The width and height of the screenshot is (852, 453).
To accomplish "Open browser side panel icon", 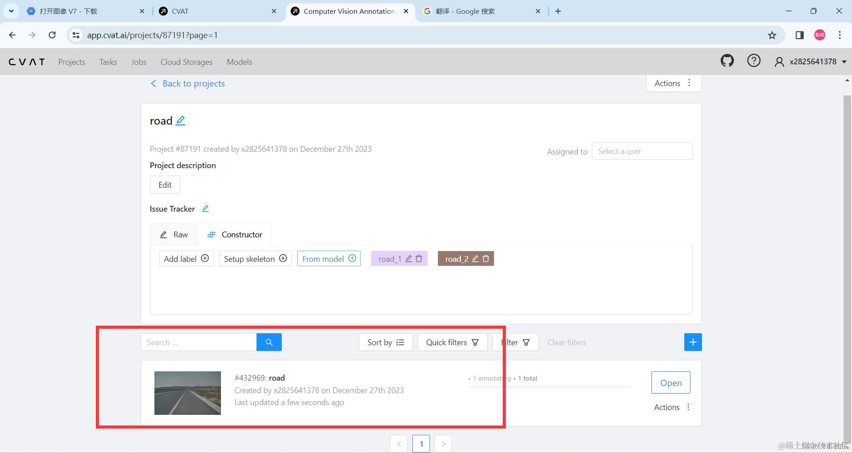I will tap(800, 35).
